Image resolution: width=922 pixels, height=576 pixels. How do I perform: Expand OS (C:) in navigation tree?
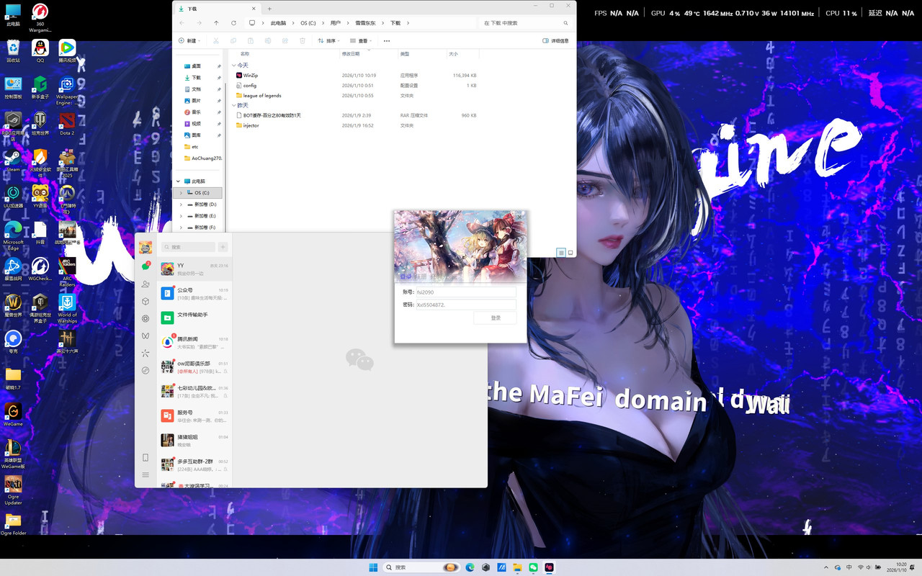pyautogui.click(x=181, y=193)
